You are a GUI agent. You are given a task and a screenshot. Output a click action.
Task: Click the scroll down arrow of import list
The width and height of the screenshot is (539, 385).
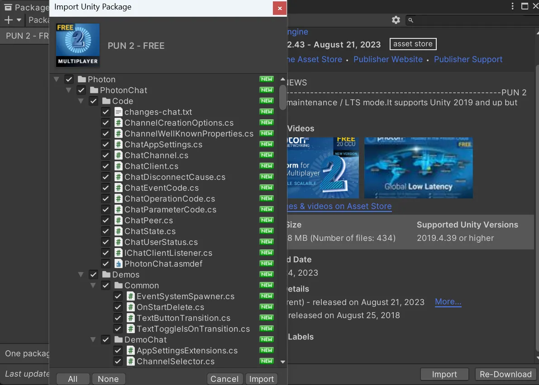(282, 362)
